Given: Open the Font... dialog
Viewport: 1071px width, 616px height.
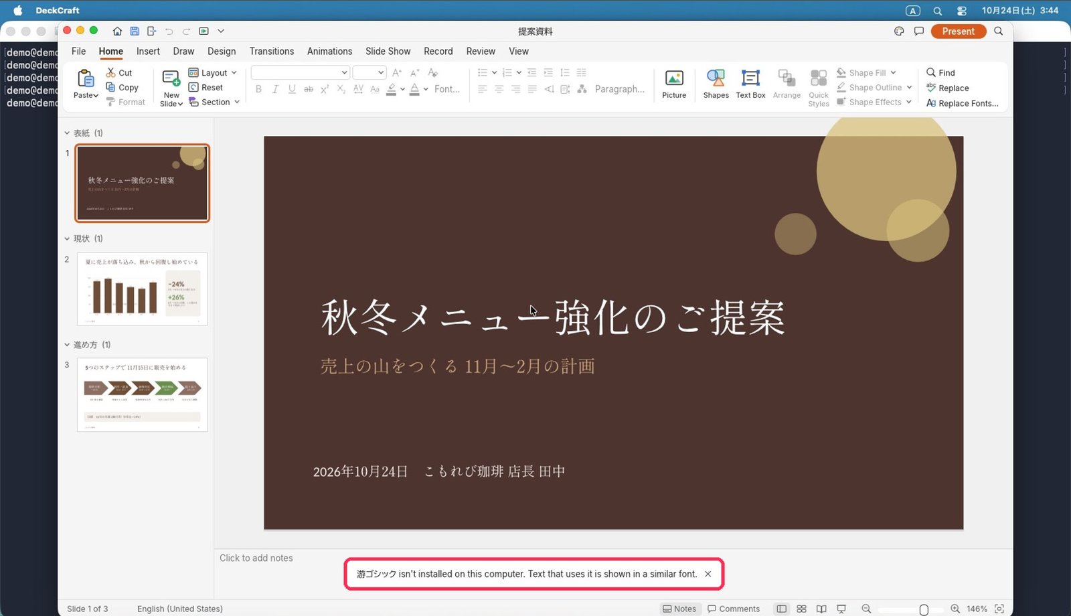Looking at the screenshot, I should (447, 89).
